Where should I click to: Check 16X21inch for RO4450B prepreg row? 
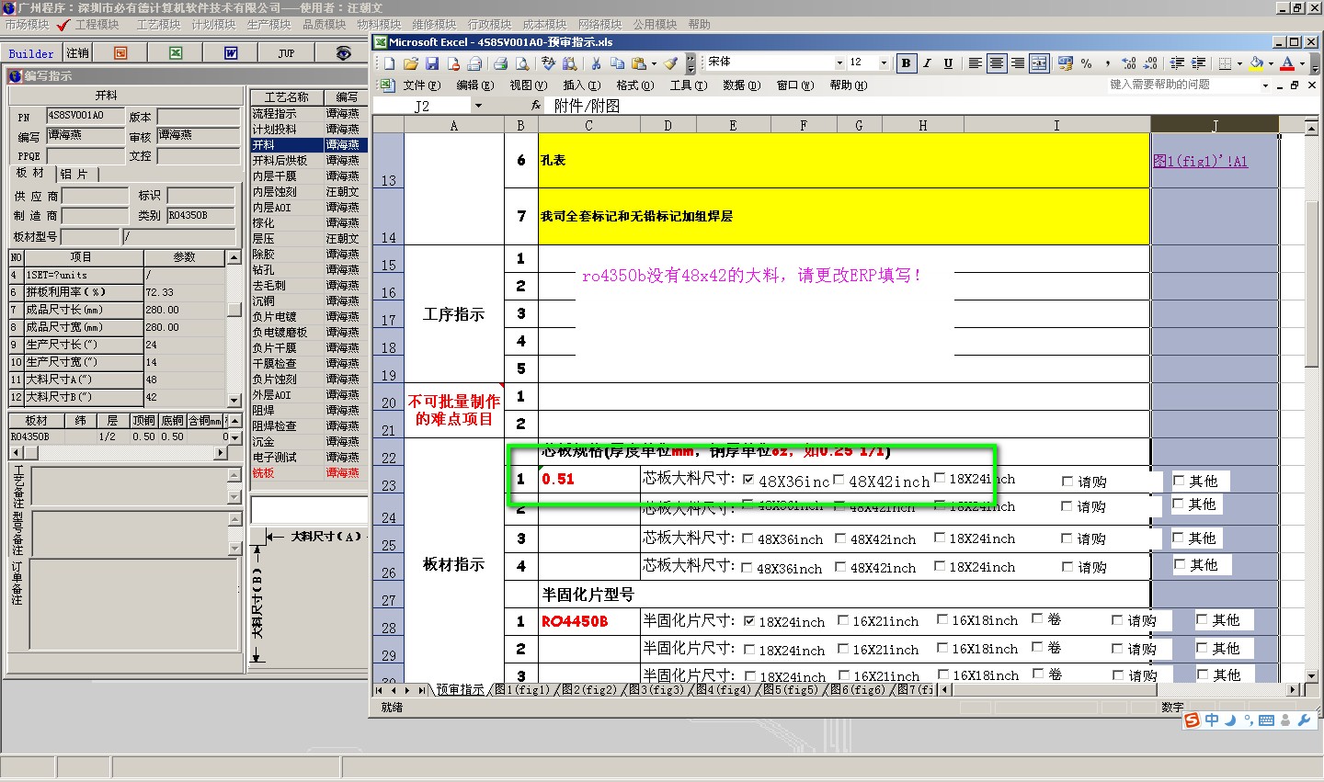pos(843,620)
